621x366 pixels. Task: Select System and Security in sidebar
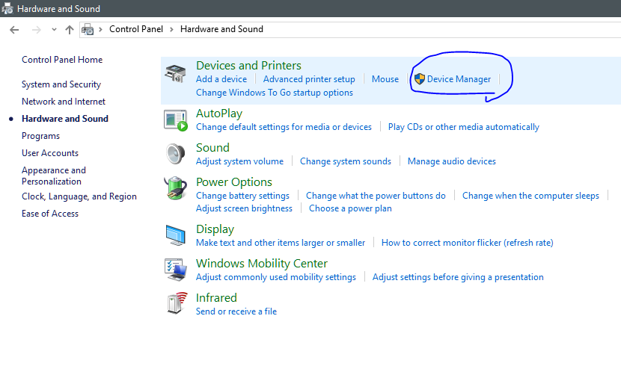(x=61, y=84)
